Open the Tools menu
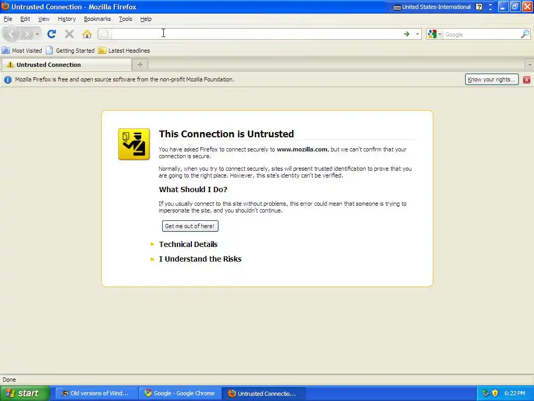This screenshot has width=534, height=401. point(125,19)
